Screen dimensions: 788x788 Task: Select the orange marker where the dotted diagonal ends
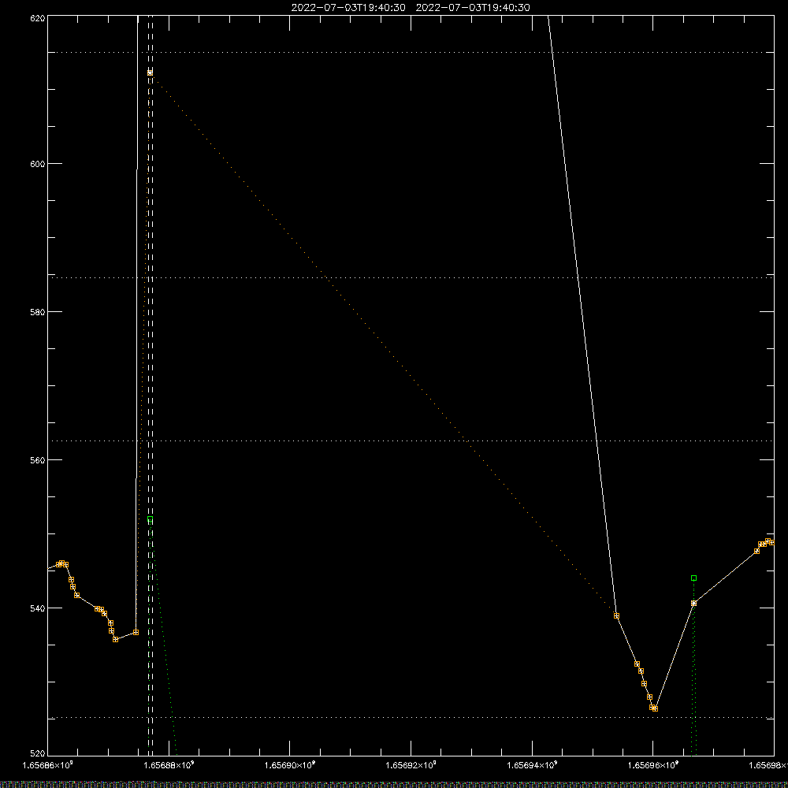[x=617, y=615]
